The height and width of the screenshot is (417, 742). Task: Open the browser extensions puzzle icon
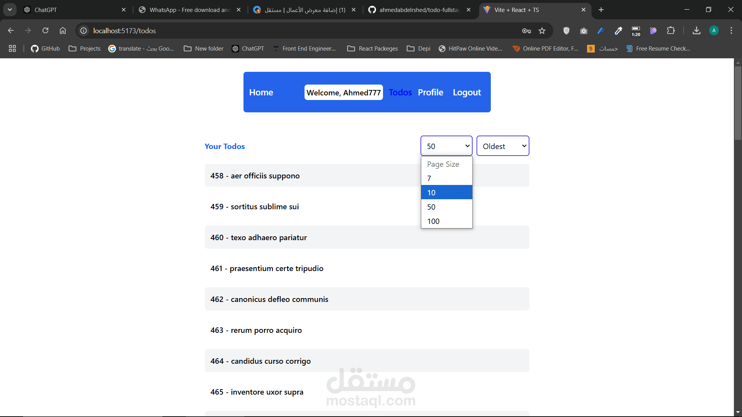click(x=671, y=31)
